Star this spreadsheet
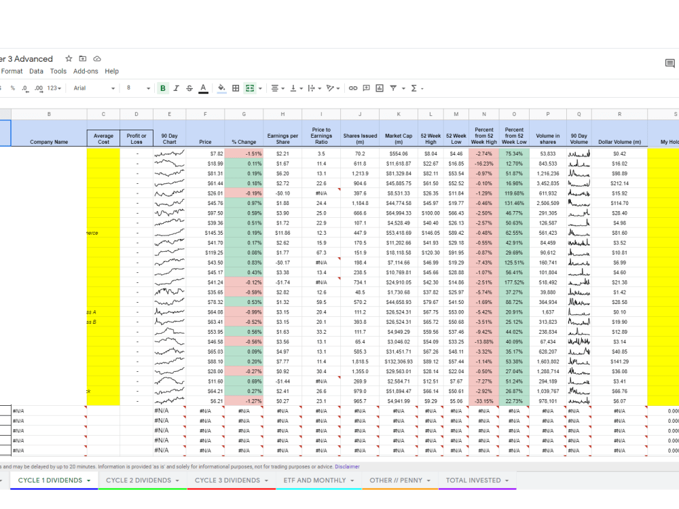The image size is (679, 509). [x=69, y=59]
